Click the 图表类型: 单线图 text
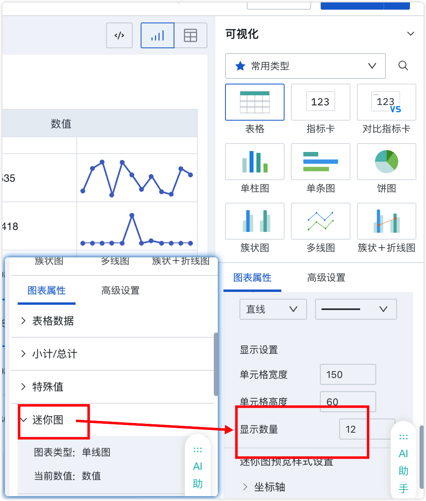The image size is (426, 501). click(x=72, y=452)
